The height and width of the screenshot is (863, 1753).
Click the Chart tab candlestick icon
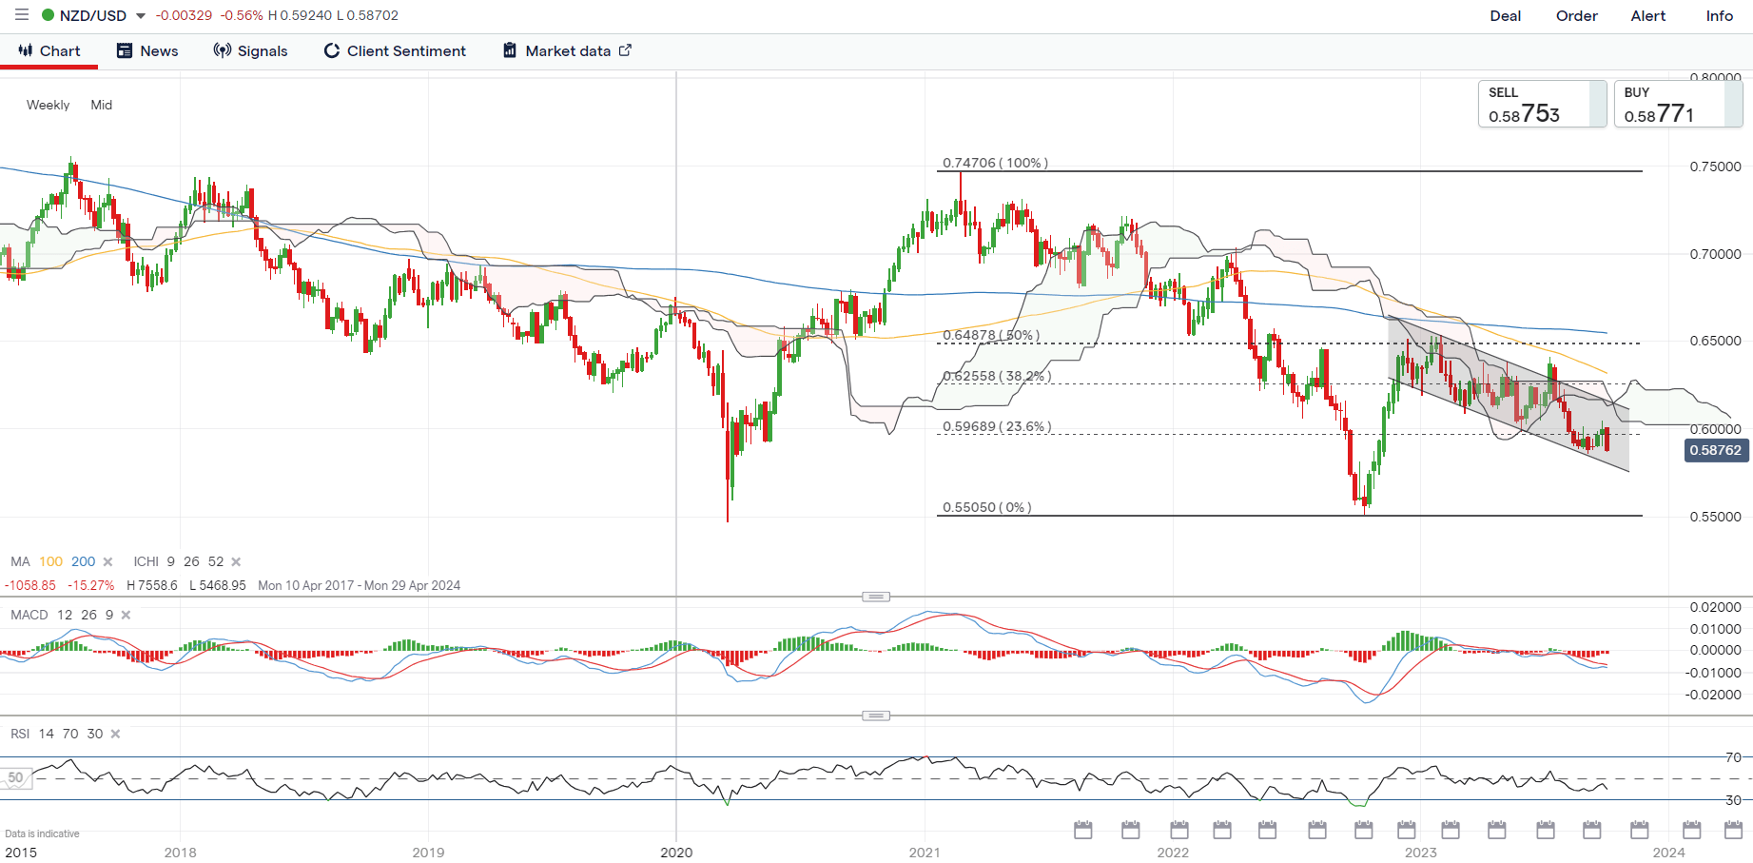[x=26, y=50]
